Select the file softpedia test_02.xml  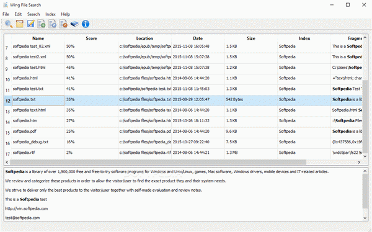click(38, 48)
